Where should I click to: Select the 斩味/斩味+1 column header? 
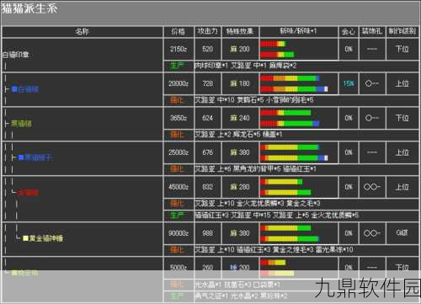(x=298, y=31)
